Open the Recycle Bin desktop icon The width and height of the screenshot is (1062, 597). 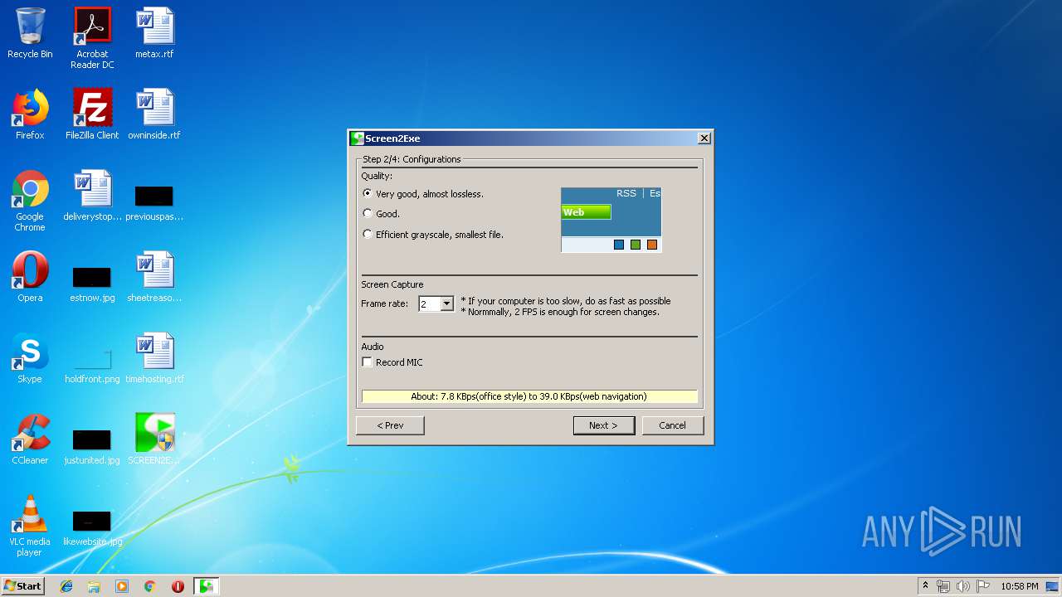click(x=30, y=33)
